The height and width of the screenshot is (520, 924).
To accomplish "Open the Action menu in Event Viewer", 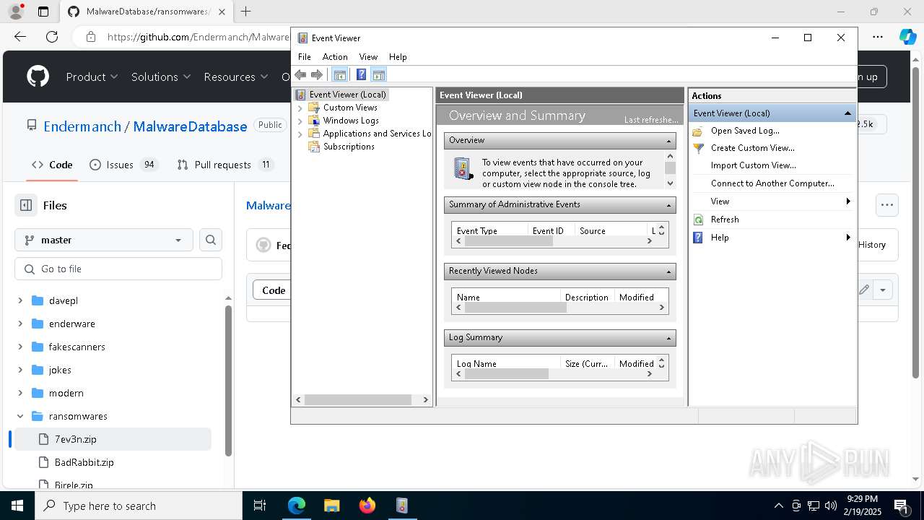I will [x=335, y=57].
